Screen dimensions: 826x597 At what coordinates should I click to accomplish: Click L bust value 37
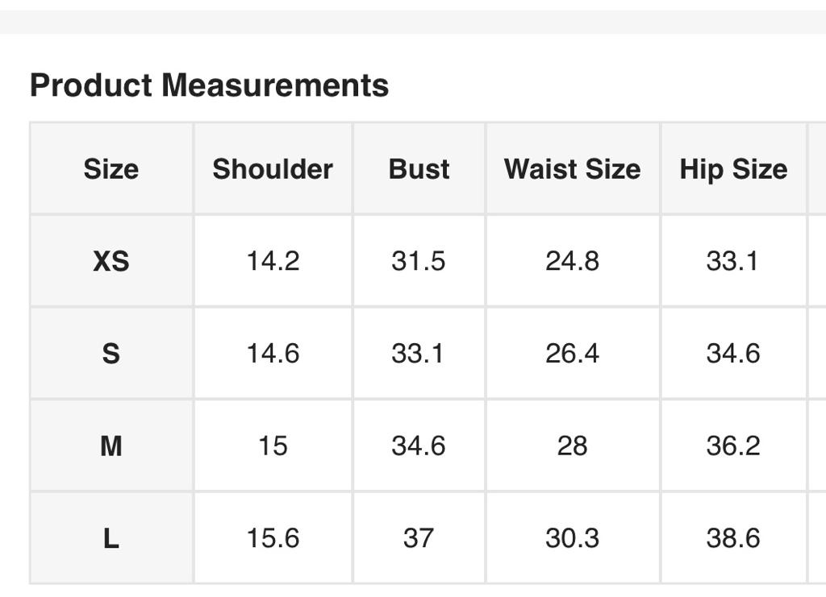[418, 537]
